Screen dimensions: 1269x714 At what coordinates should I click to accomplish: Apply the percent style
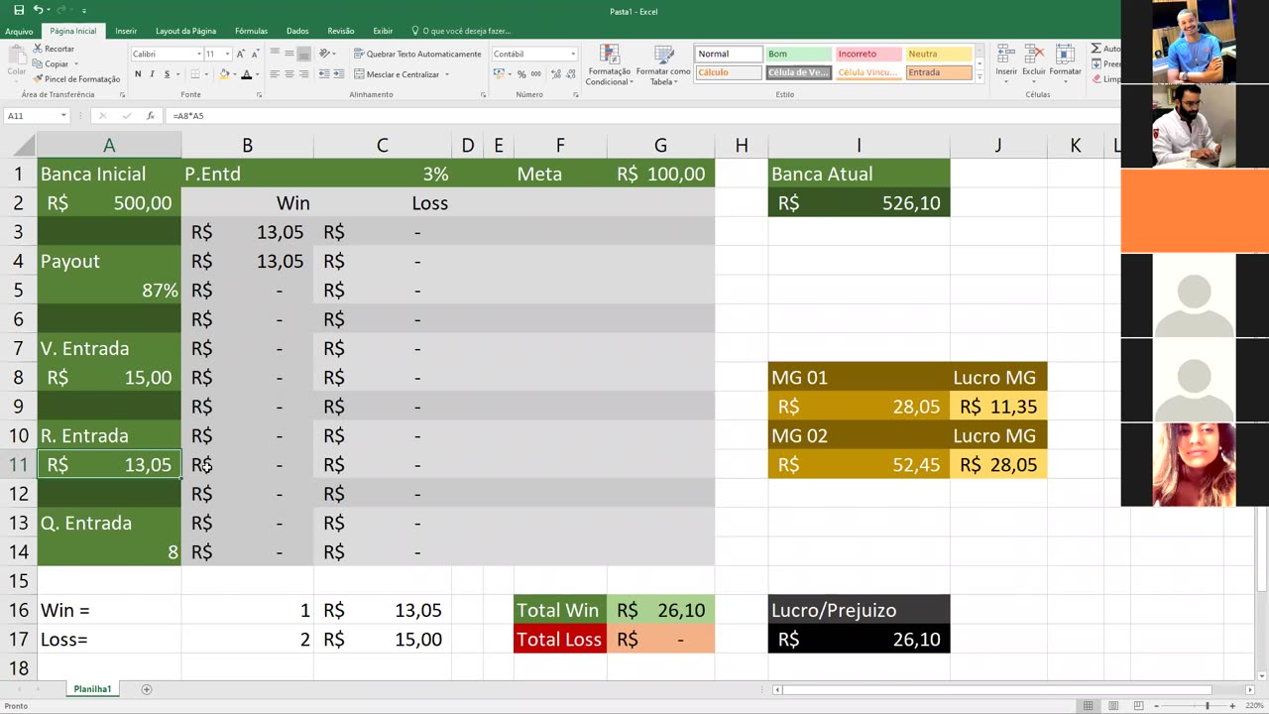521,74
